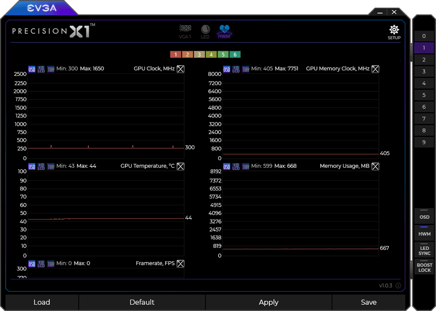Select teal color swatch 6
436x311 pixels.
pos(235,54)
